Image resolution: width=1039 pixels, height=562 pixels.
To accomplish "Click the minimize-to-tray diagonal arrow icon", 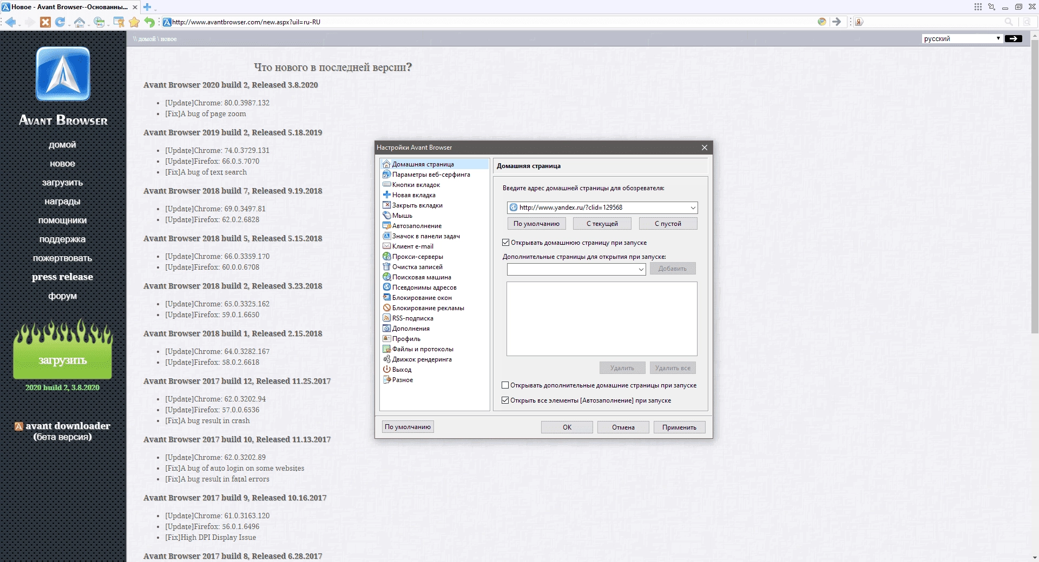I will coord(991,7).
